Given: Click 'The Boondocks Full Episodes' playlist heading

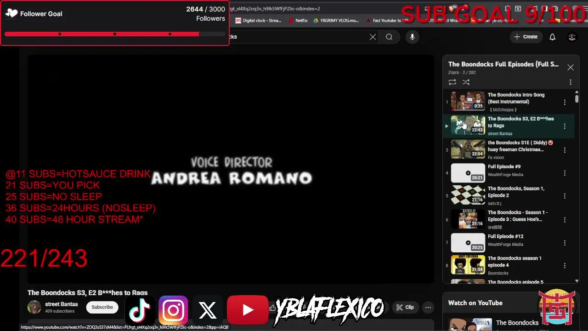Looking at the screenshot, I should 503,64.
